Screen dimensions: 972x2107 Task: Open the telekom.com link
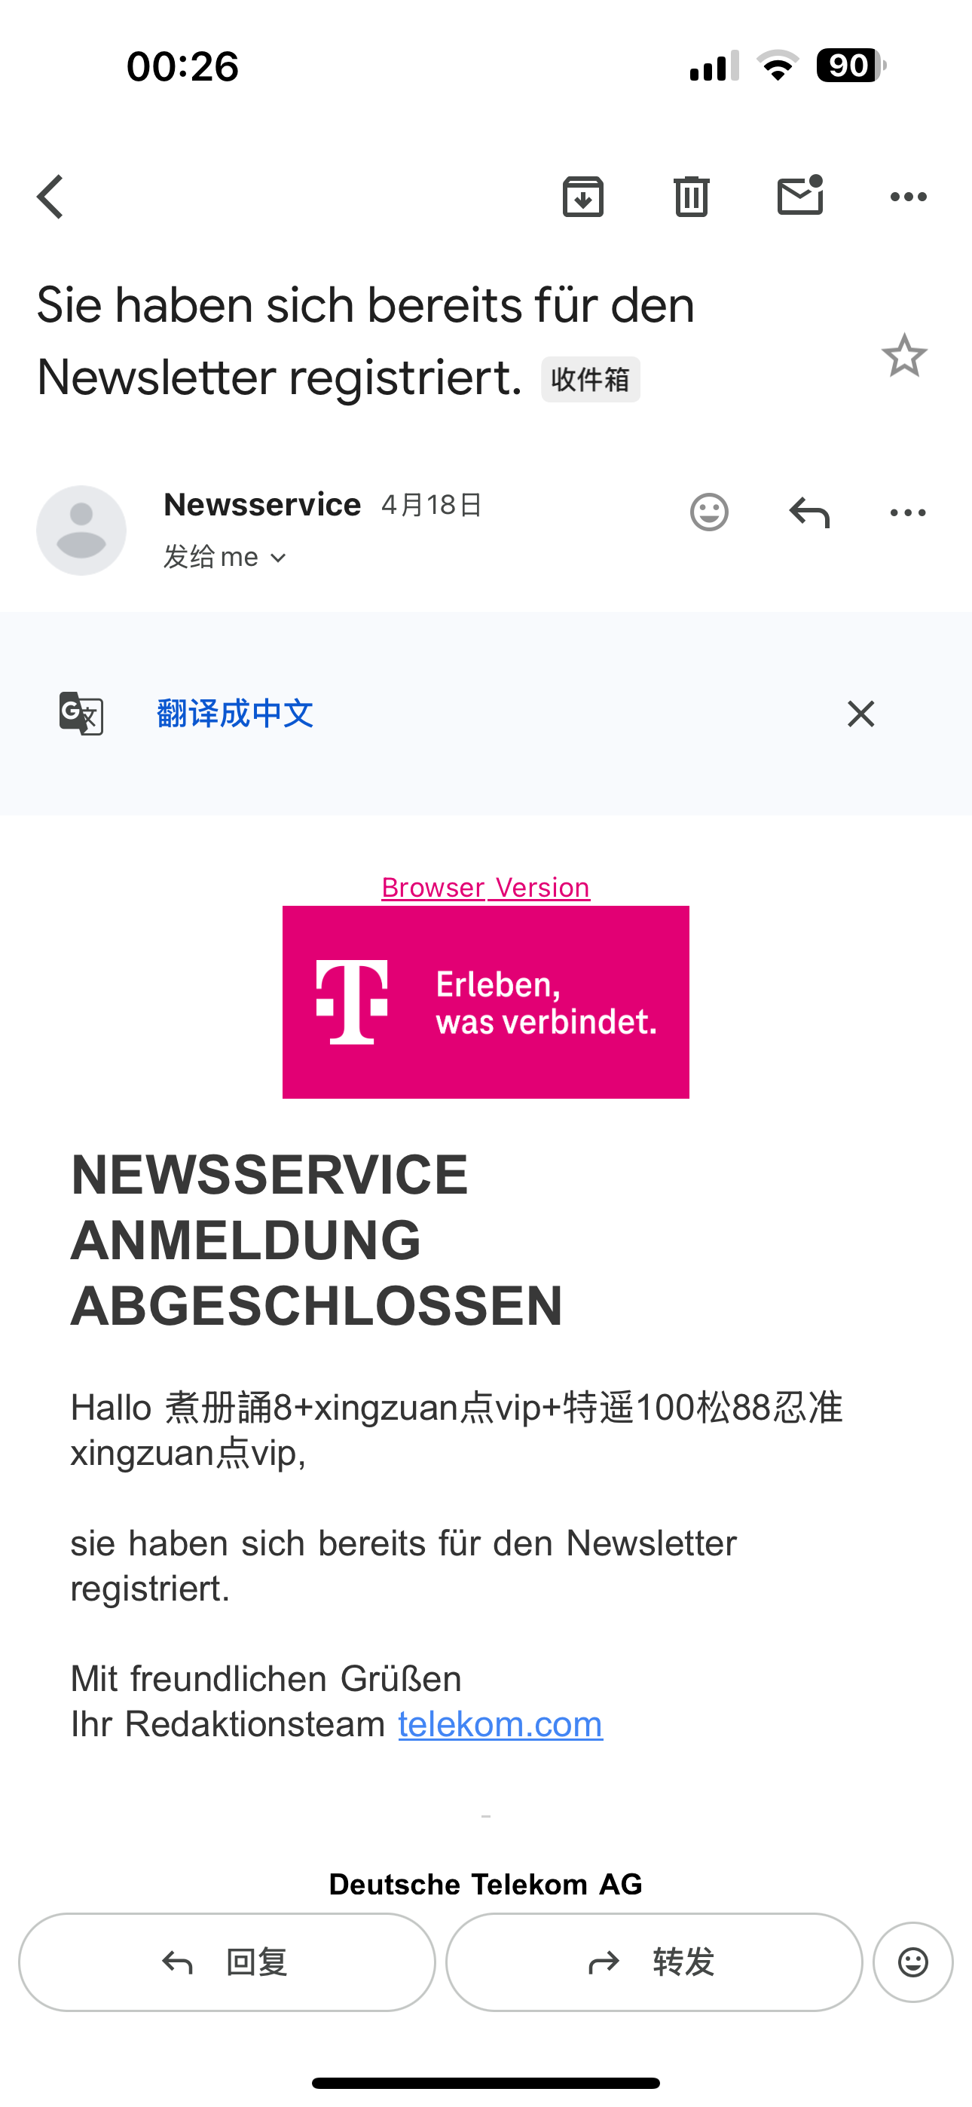[x=501, y=1724]
